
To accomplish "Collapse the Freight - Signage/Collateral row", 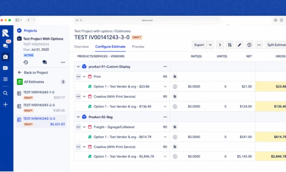I will (84, 127).
